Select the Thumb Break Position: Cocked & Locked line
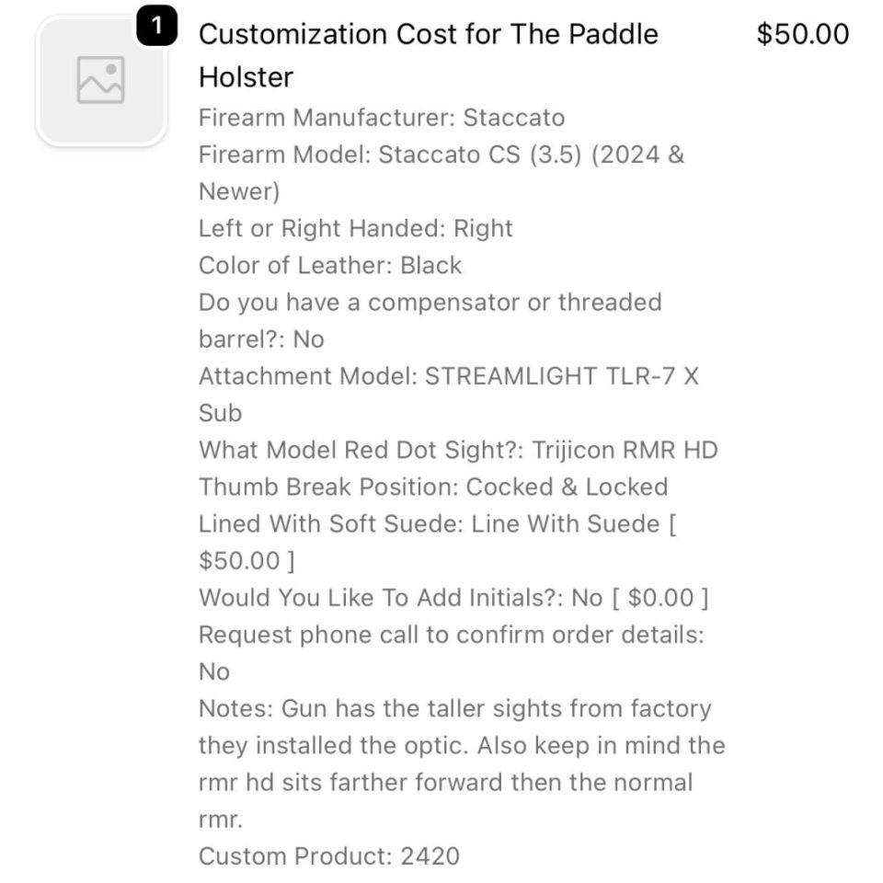This screenshot has width=883, height=883. tap(432, 487)
